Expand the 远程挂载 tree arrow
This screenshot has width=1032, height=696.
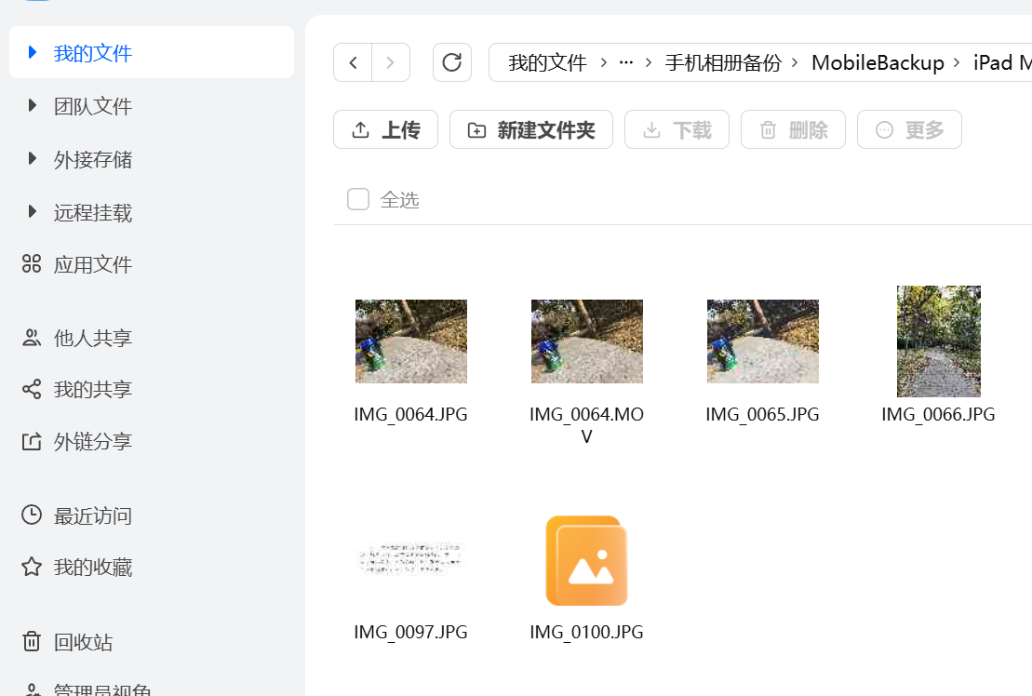tap(33, 212)
